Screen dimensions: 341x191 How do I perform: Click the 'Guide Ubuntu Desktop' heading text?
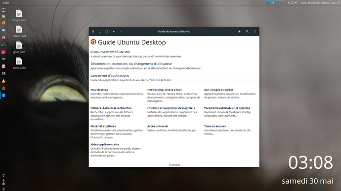[132, 42]
